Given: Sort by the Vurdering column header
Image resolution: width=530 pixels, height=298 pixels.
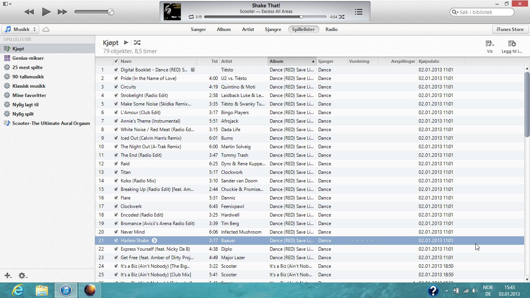Looking at the screenshot, I should tap(363, 61).
